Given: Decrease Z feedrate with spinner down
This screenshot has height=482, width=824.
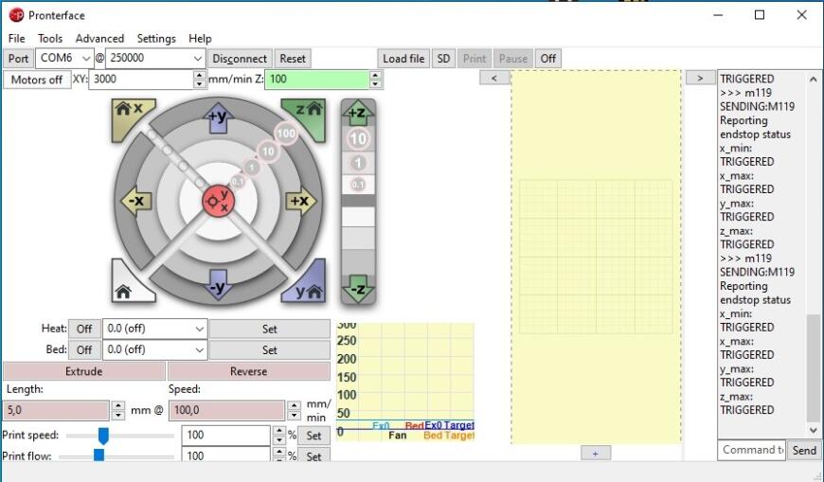Looking at the screenshot, I should pos(375,84).
